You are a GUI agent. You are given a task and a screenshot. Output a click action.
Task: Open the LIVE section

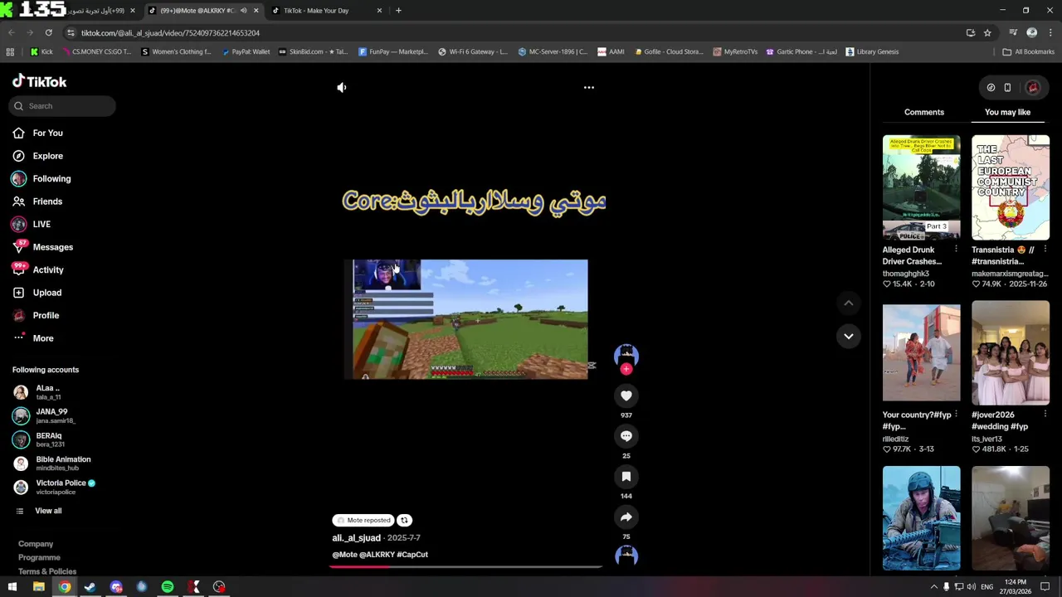click(32, 224)
